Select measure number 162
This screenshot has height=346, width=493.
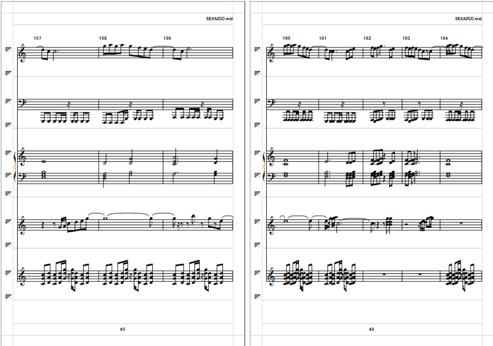367,38
